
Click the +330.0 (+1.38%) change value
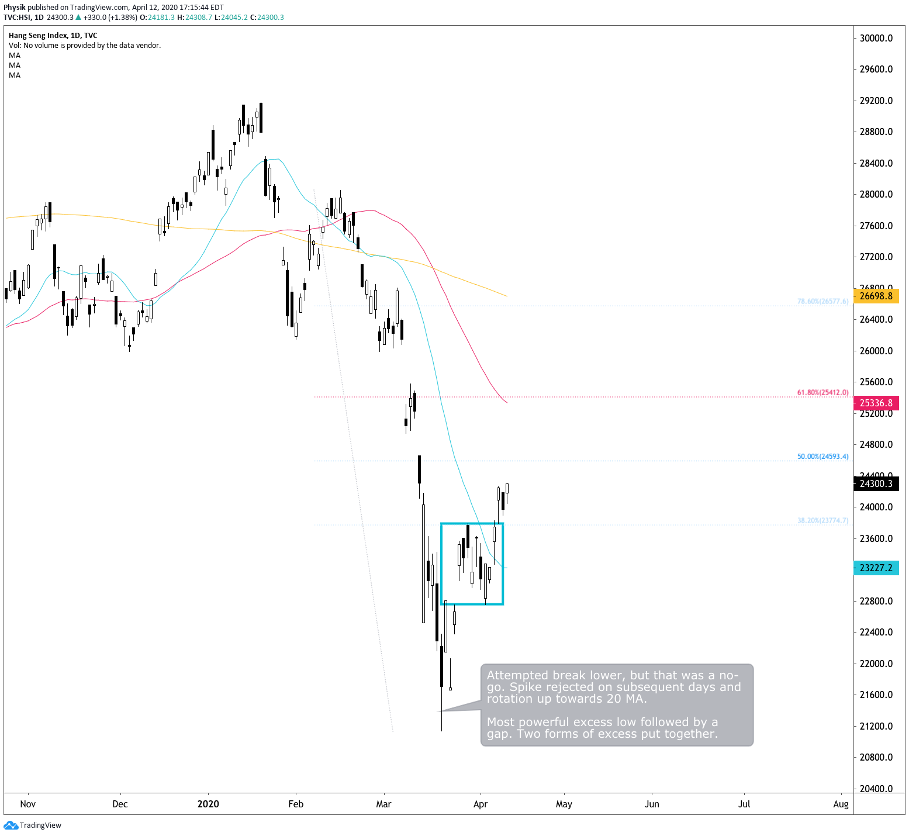pos(110,18)
